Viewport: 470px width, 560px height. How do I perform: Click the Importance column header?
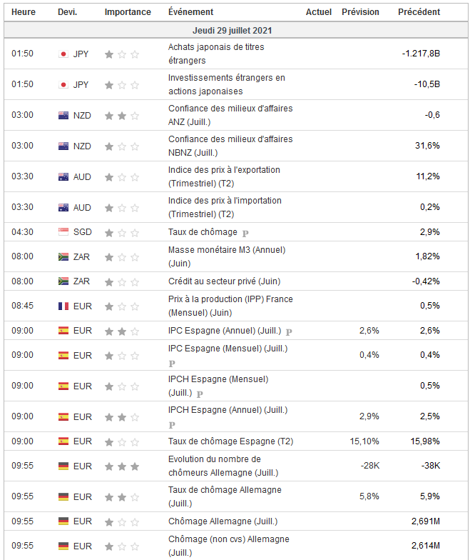click(x=128, y=12)
